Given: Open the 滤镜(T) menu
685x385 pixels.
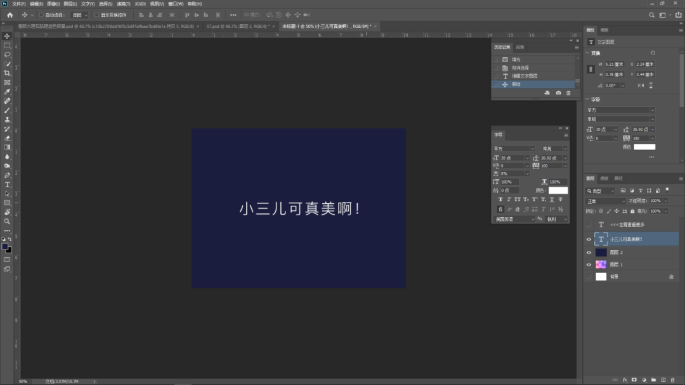Looking at the screenshot, I should [x=123, y=4].
